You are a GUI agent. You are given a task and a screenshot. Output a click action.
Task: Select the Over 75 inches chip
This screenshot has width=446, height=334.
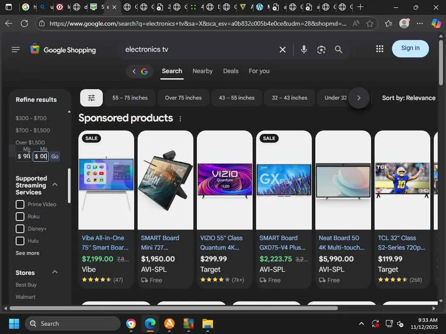point(183,98)
